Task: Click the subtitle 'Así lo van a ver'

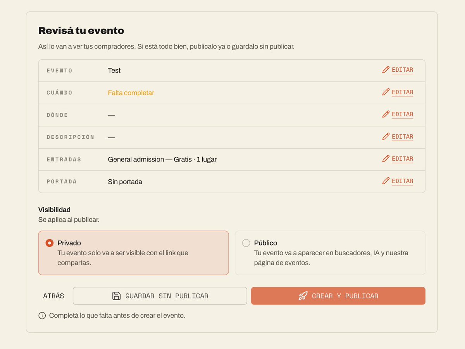Action: [x=166, y=46]
